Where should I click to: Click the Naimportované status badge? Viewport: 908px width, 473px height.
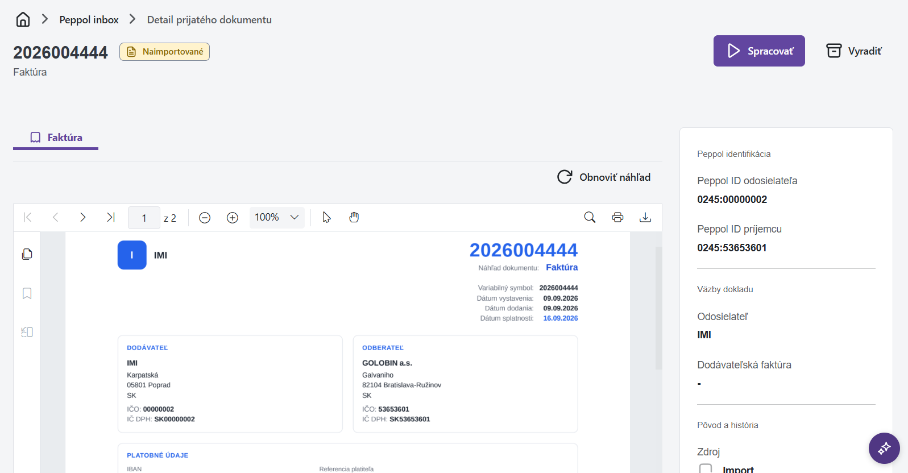point(164,52)
